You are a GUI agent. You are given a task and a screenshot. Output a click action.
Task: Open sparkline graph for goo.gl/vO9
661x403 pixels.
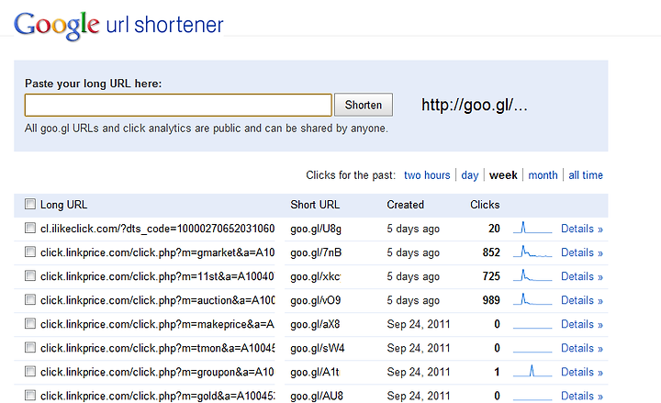pyautogui.click(x=532, y=299)
